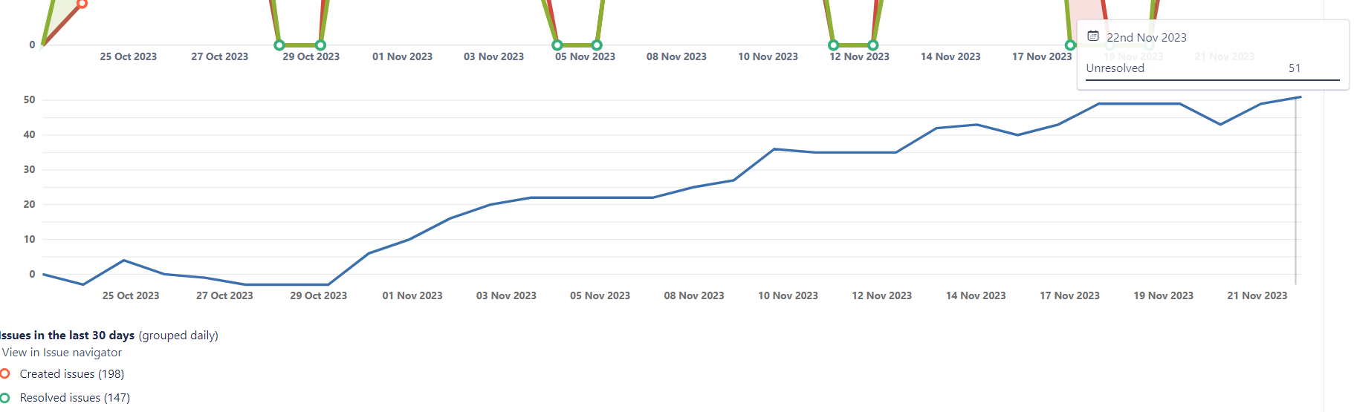Viewport: 1354px width, 412px height.
Task: Select the green marker right of upper 05 Nov 2023 dip
Action: (x=597, y=45)
